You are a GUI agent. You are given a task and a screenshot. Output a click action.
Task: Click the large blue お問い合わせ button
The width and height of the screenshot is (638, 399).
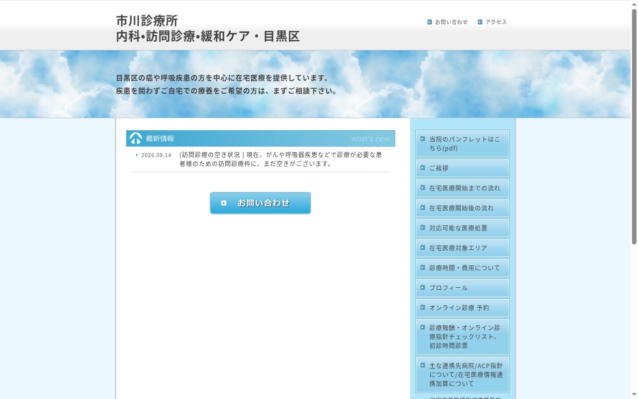[x=260, y=203]
